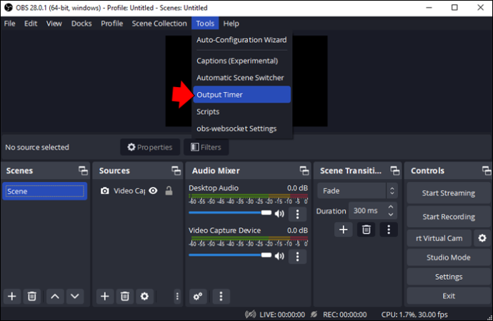Mute Desktop Audio speaker icon
Image resolution: width=493 pixels, height=321 pixels.
(279, 214)
